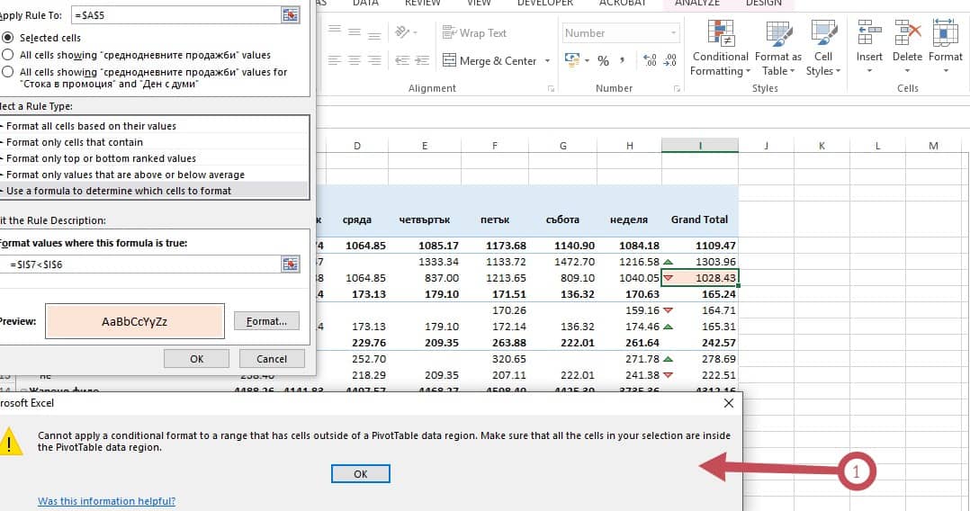This screenshot has height=511, width=970.
Task: Cancel the formatting rule dialog
Action: pos(272,359)
